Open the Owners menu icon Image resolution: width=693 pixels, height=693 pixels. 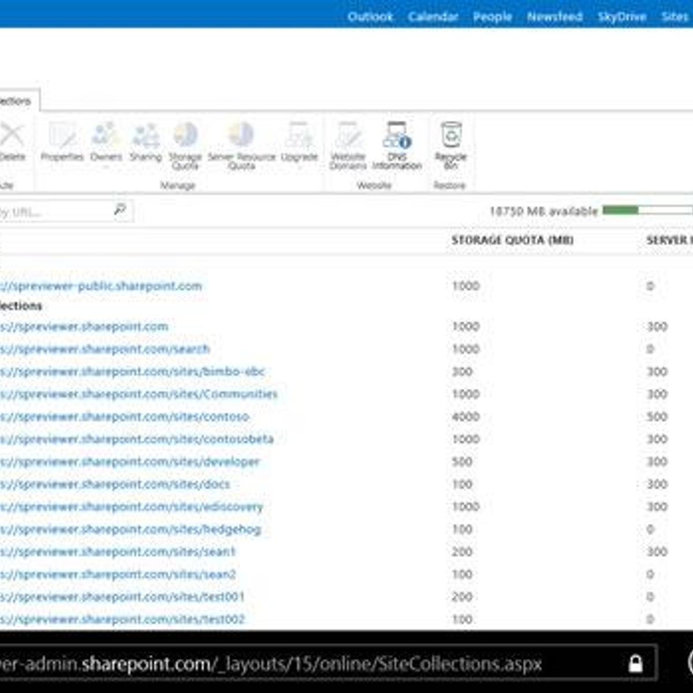(x=106, y=136)
